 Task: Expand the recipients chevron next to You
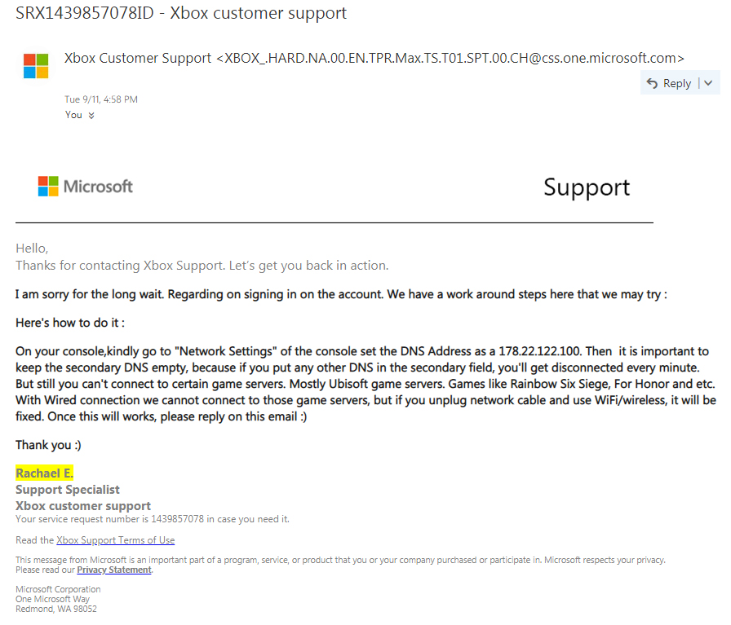click(91, 116)
